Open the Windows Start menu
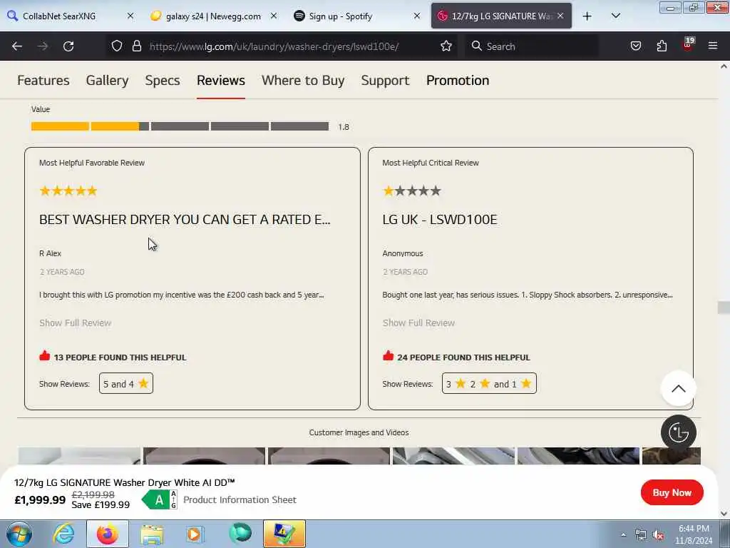The width and height of the screenshot is (730, 548). (x=19, y=534)
